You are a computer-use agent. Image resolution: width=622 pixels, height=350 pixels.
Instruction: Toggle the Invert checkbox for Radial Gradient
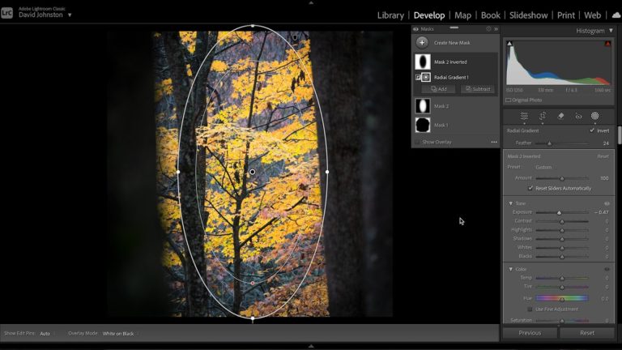pyautogui.click(x=592, y=130)
